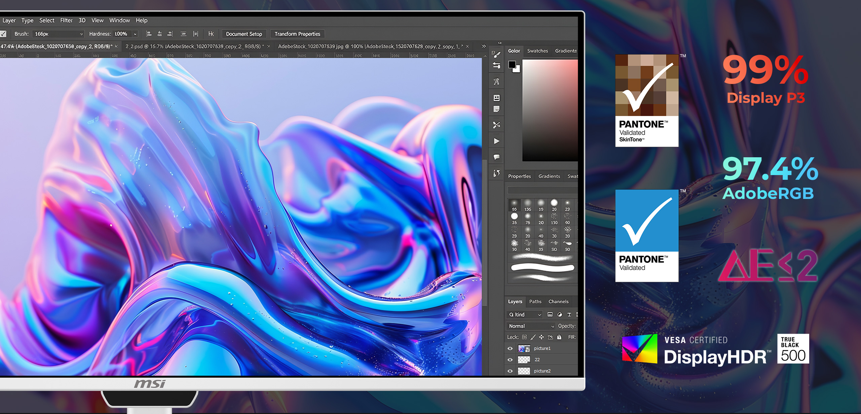Filter layers by pixel image icon
Image resolution: width=861 pixels, height=414 pixels.
(550, 315)
